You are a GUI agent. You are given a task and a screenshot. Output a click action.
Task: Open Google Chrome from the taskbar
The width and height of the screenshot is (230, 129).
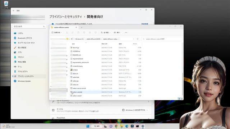(x=116, y=126)
